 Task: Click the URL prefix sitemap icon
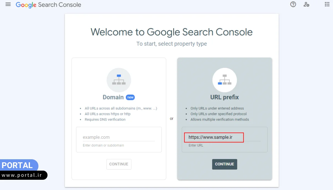[x=224, y=80]
